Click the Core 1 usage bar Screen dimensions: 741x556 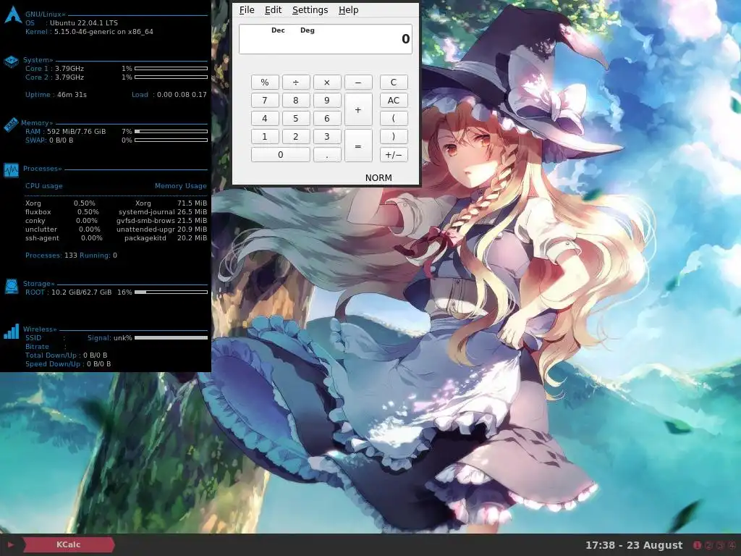coord(171,69)
